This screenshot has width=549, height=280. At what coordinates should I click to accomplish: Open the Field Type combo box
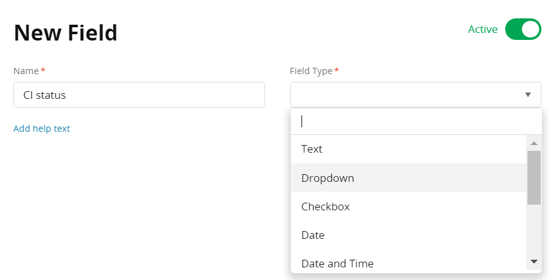coord(406,95)
